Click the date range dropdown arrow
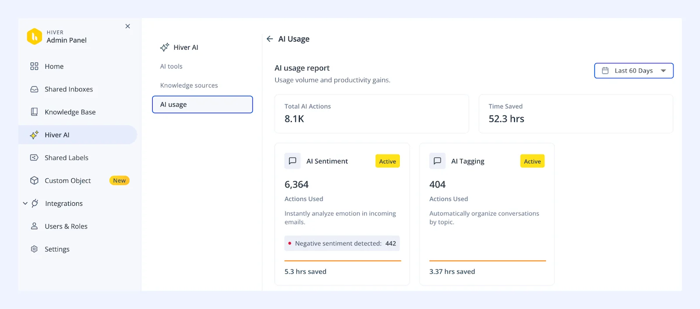This screenshot has width=700, height=309. [663, 71]
